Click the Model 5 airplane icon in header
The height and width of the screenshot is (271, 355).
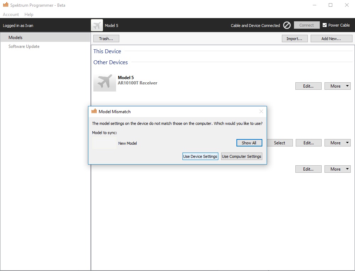97,25
